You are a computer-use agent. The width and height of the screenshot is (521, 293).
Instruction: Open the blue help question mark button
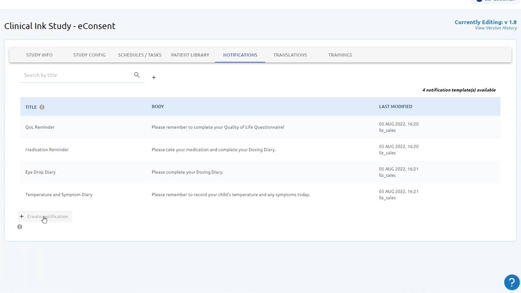click(512, 282)
